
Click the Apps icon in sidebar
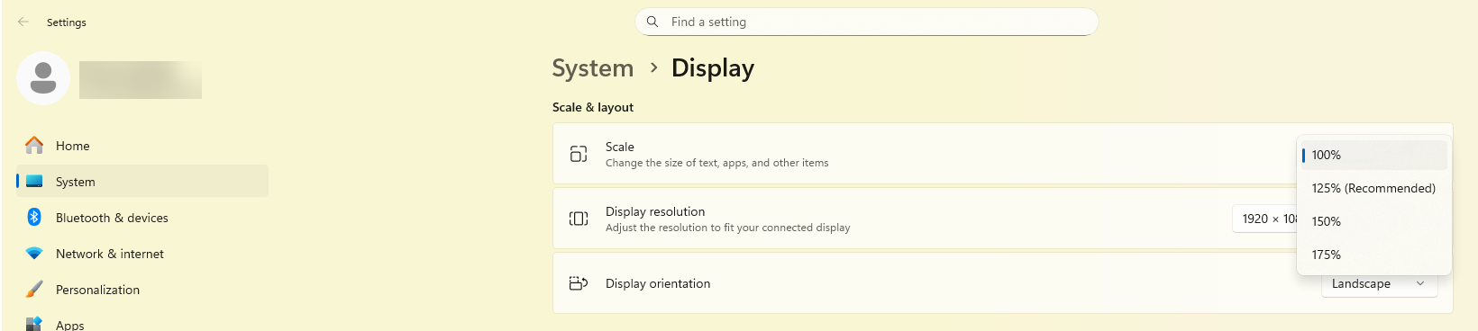[34, 324]
